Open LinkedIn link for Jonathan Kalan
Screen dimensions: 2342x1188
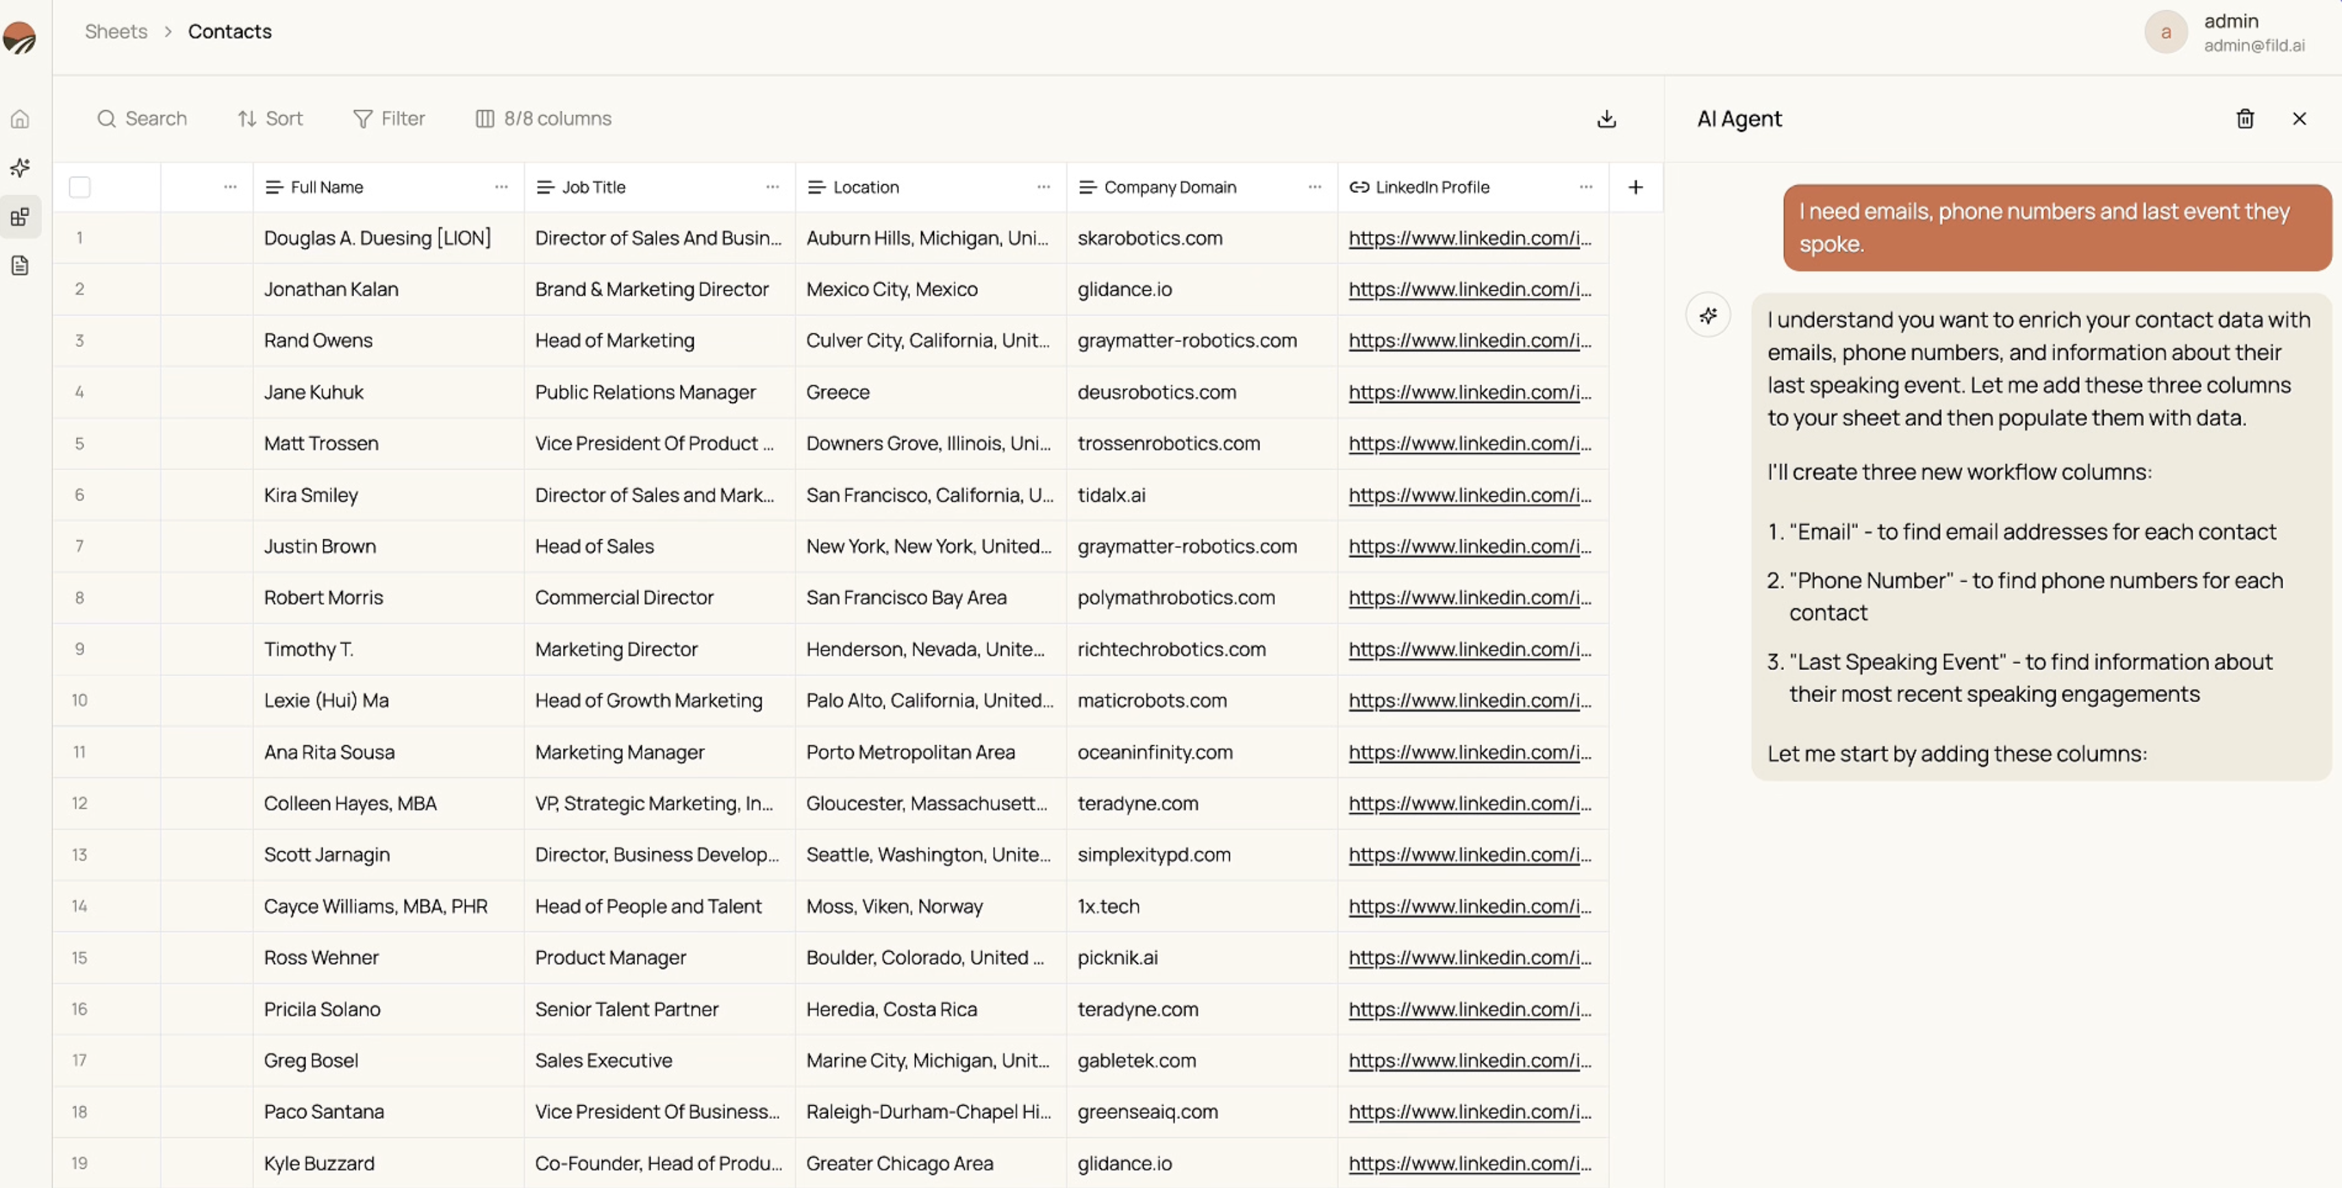[1469, 289]
